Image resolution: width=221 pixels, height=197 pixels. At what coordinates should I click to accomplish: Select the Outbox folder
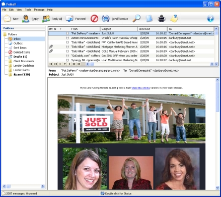click(18, 43)
